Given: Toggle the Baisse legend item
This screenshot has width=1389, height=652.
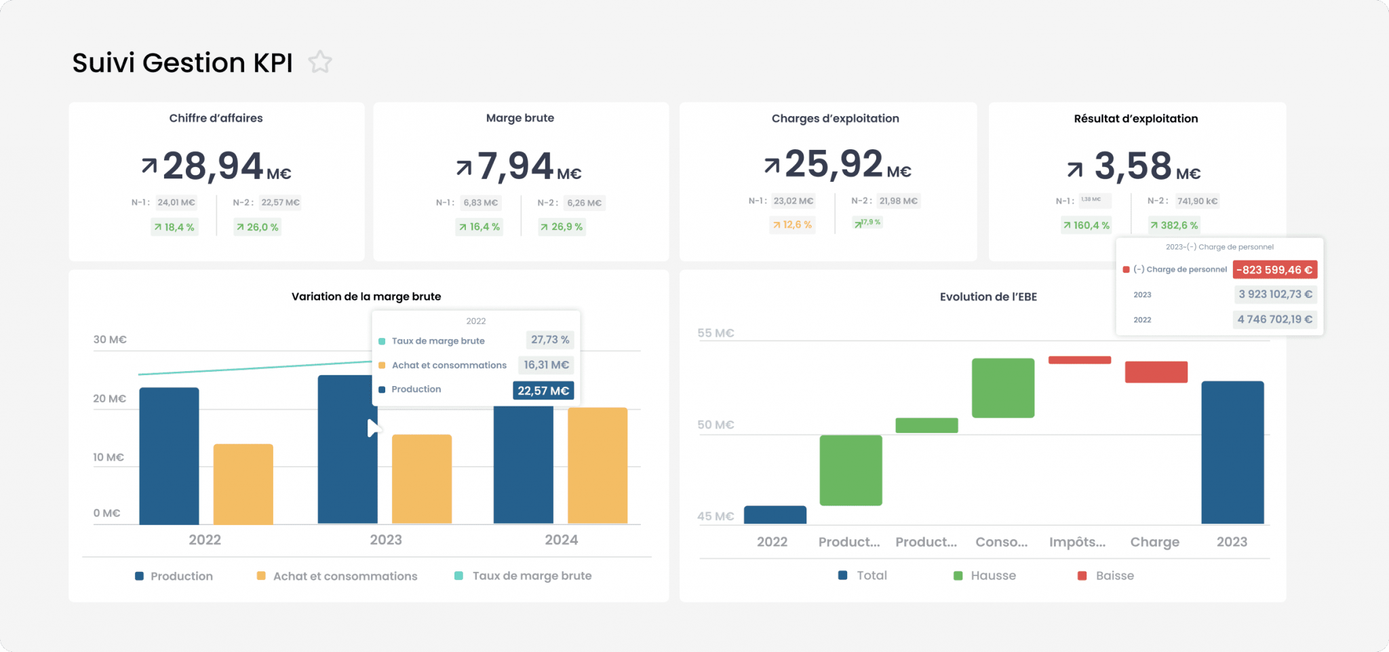Looking at the screenshot, I should [x=1106, y=575].
